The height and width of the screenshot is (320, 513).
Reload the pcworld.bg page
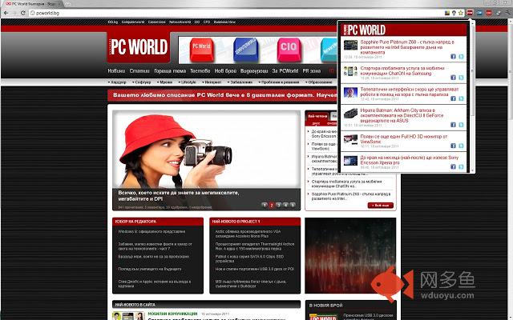[23, 13]
